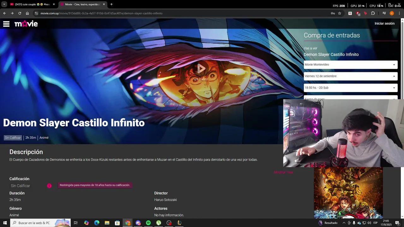
Task: Open a new browser tab
Action: click(x=111, y=4)
